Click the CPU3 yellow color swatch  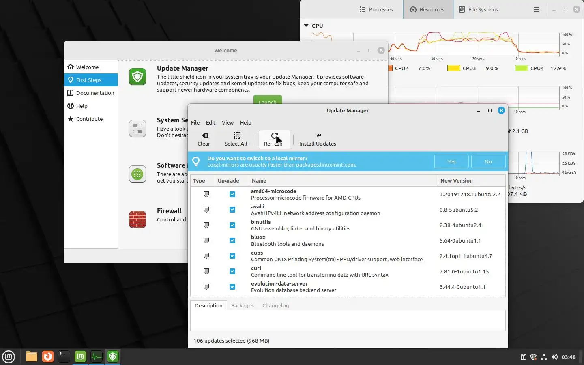click(x=453, y=68)
